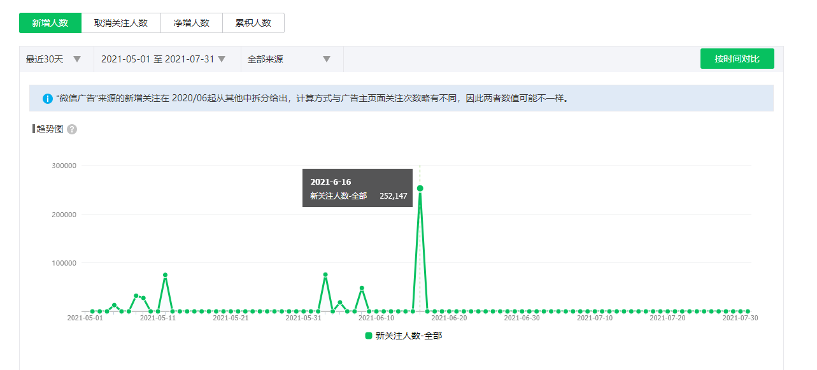Screen dimensions: 817x370
Task: Click the 2021-06-20 x-axis date label
Action: click(449, 318)
